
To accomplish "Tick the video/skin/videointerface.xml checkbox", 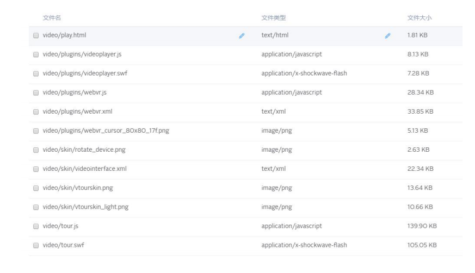I will click(x=36, y=169).
